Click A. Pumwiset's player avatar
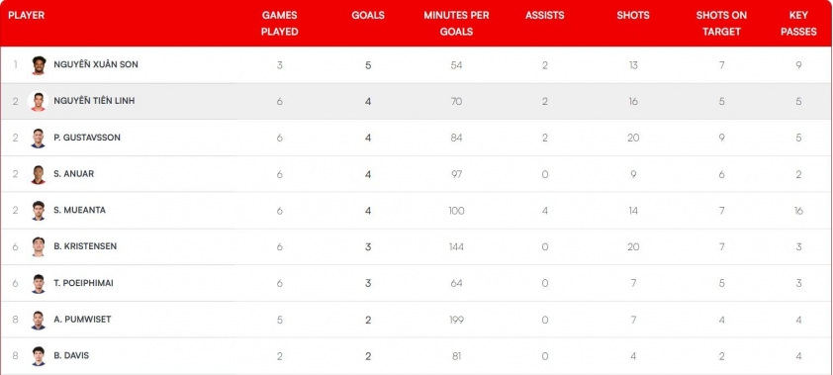Image resolution: width=833 pixels, height=375 pixels. [39, 320]
